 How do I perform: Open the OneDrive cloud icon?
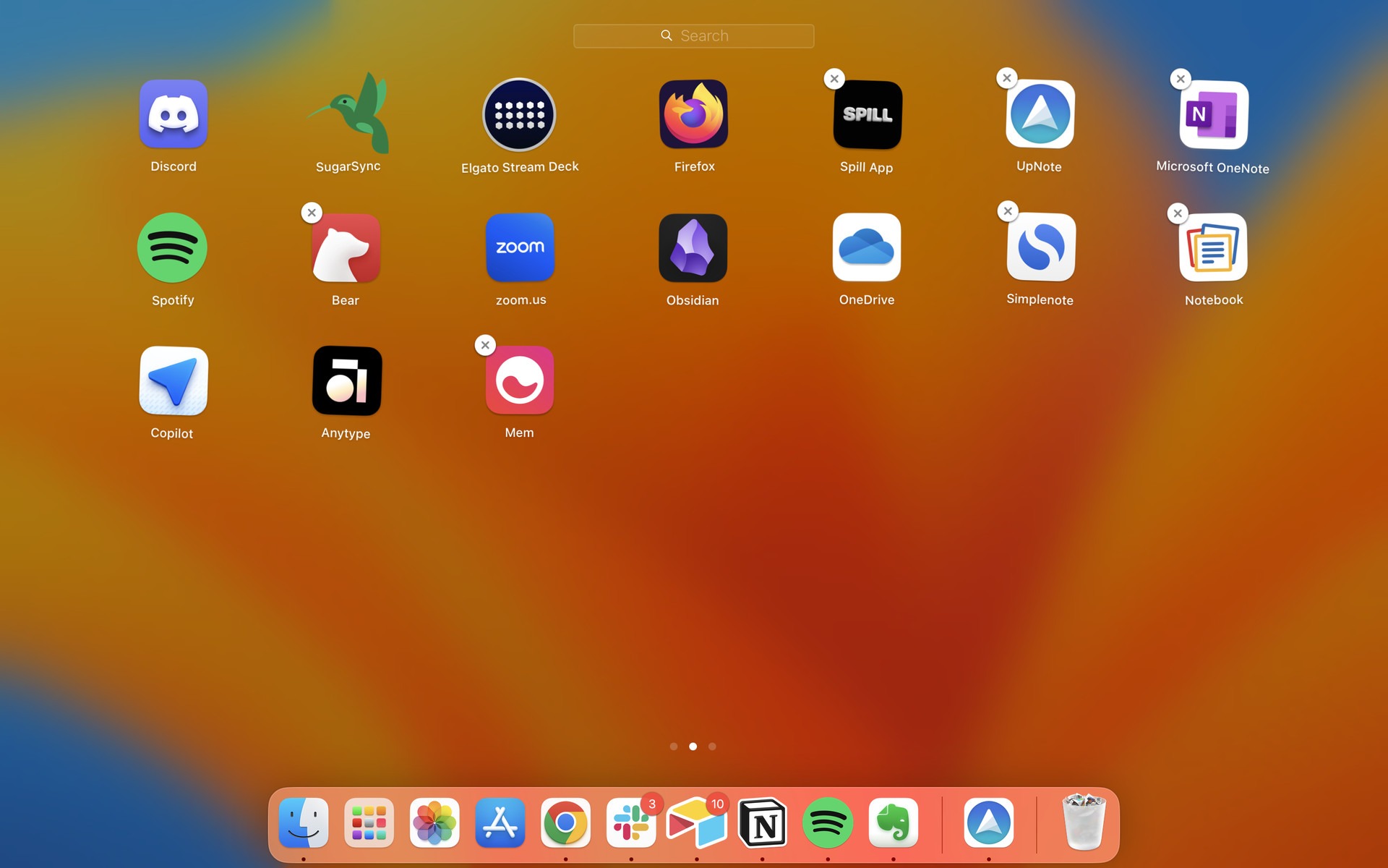coord(867,247)
